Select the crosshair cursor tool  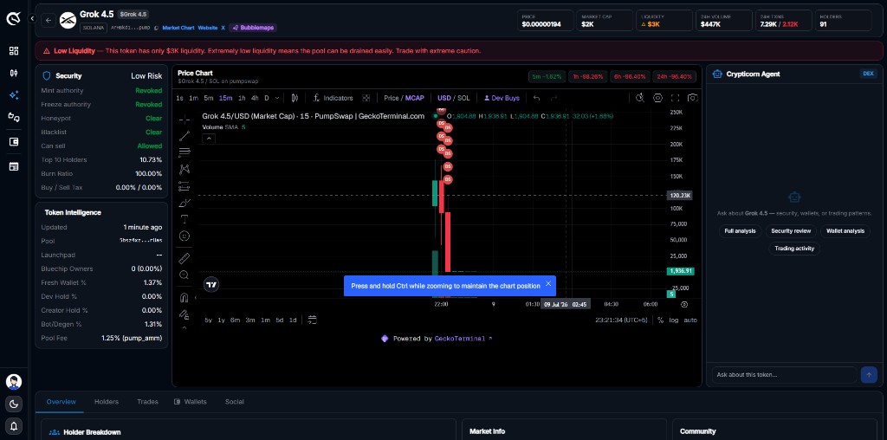click(184, 120)
